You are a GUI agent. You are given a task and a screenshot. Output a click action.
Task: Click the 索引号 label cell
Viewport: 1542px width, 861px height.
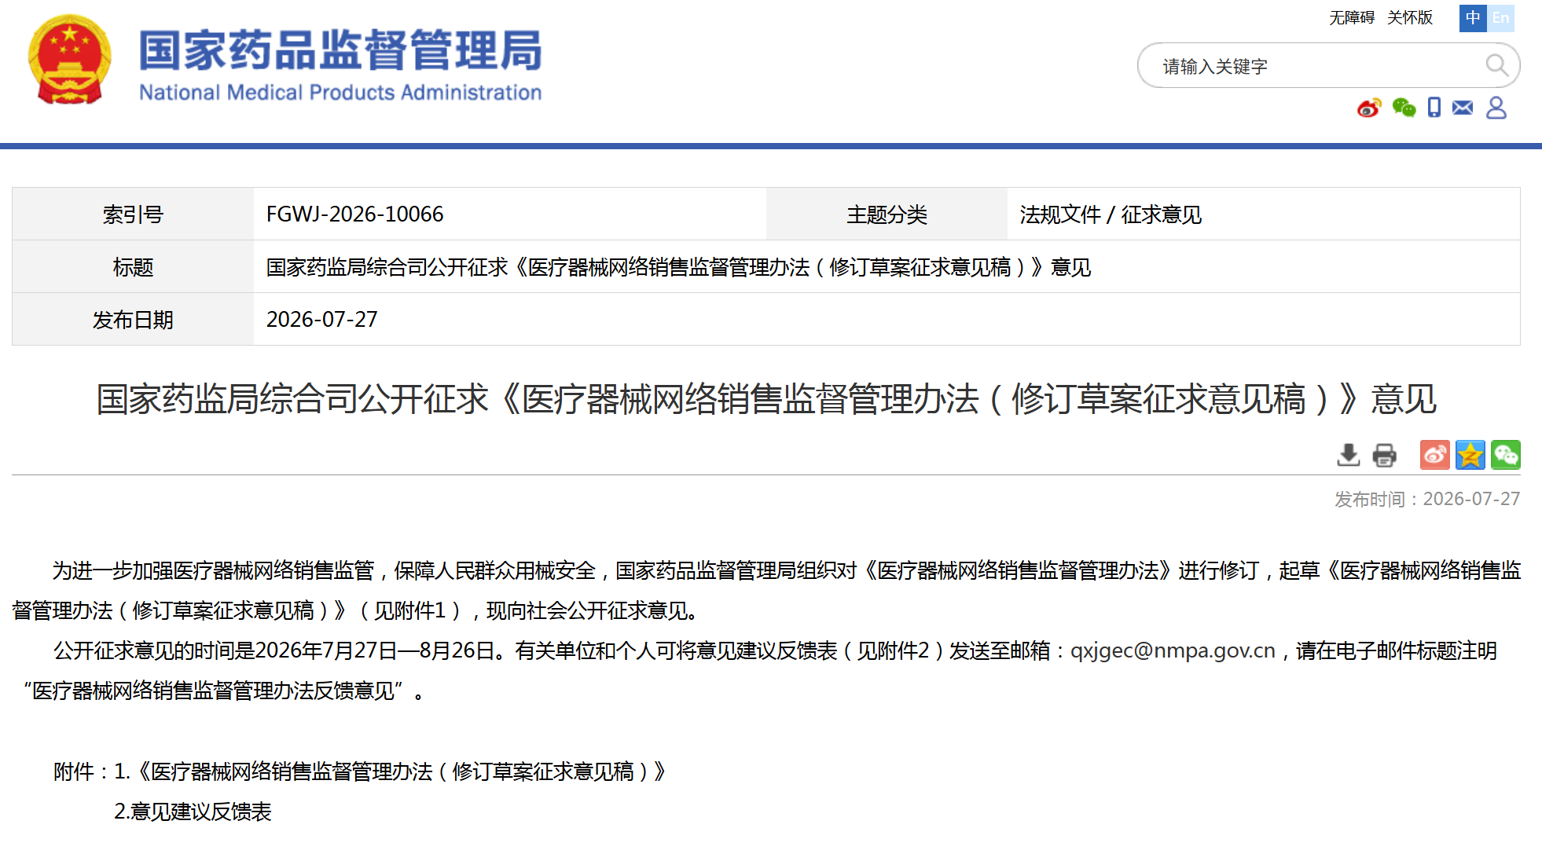pyautogui.click(x=133, y=214)
